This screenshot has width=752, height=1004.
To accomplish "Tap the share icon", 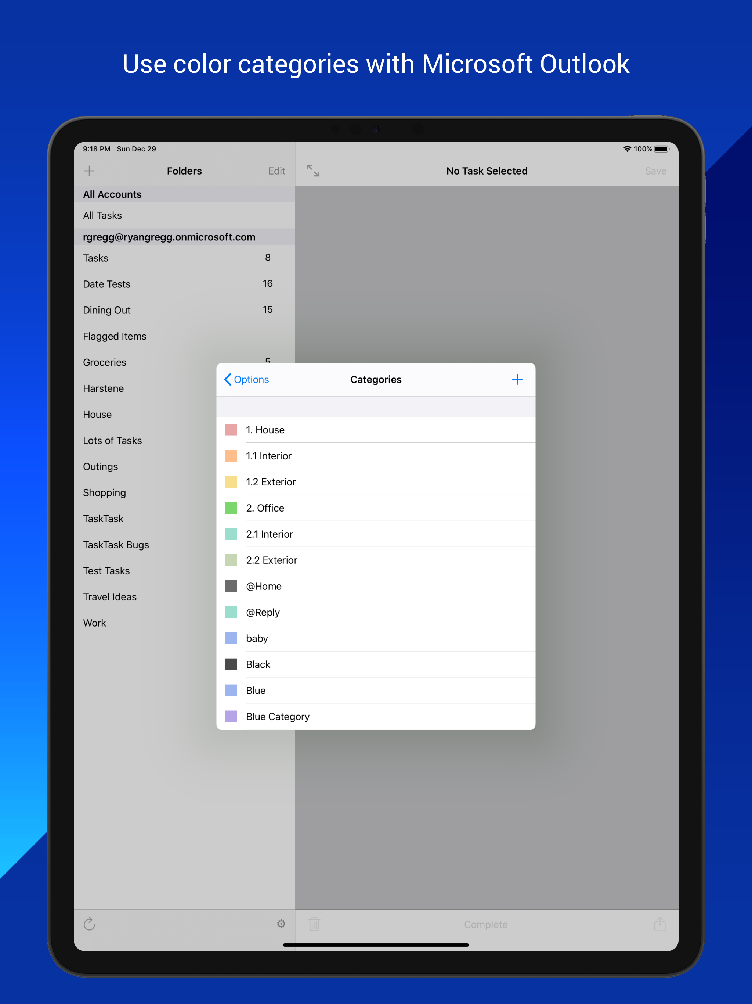I will (x=659, y=924).
